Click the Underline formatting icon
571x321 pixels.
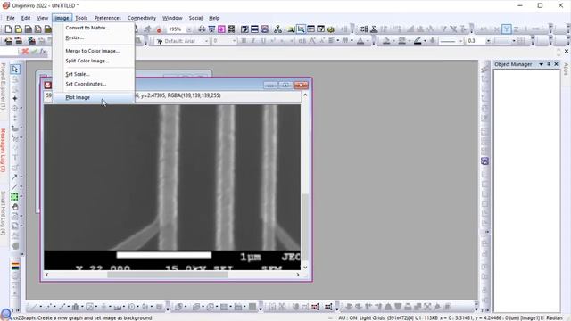click(x=263, y=41)
